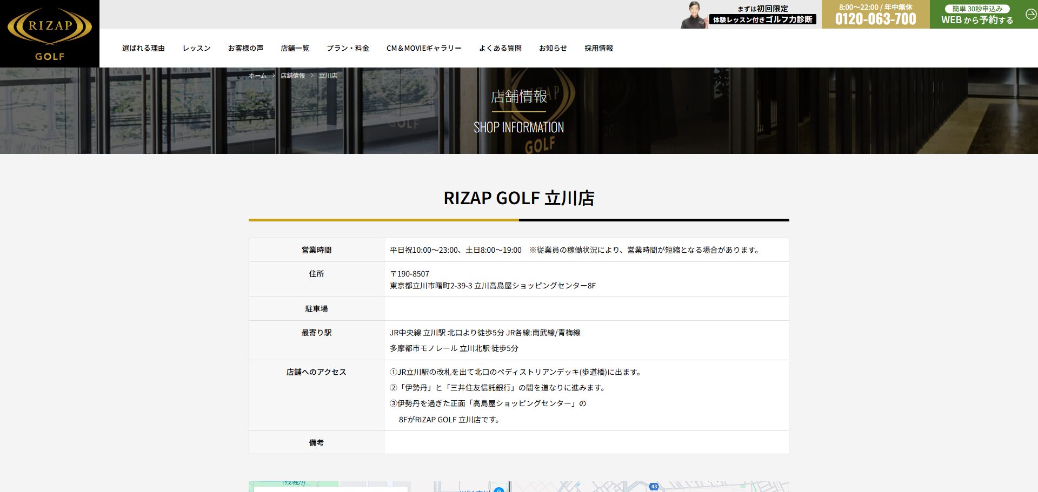Select the 住所 row label

click(316, 274)
